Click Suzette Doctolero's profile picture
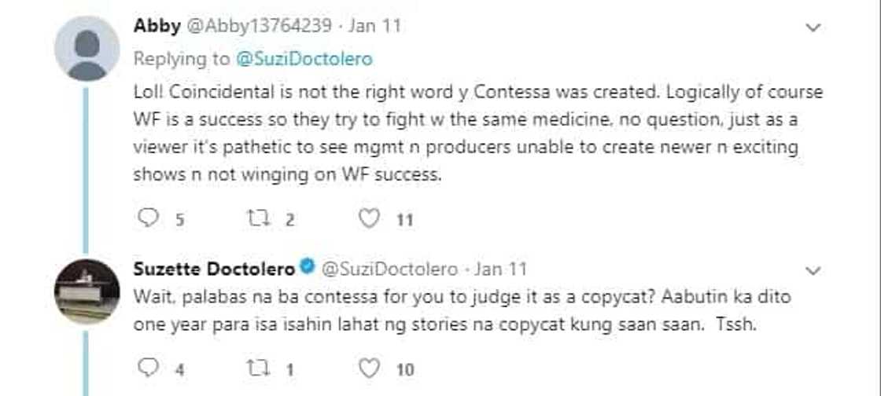 tap(87, 291)
